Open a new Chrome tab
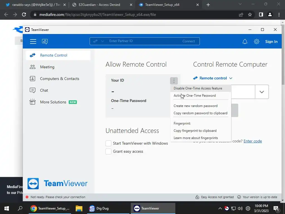The width and height of the screenshot is (285, 214). [208, 5]
